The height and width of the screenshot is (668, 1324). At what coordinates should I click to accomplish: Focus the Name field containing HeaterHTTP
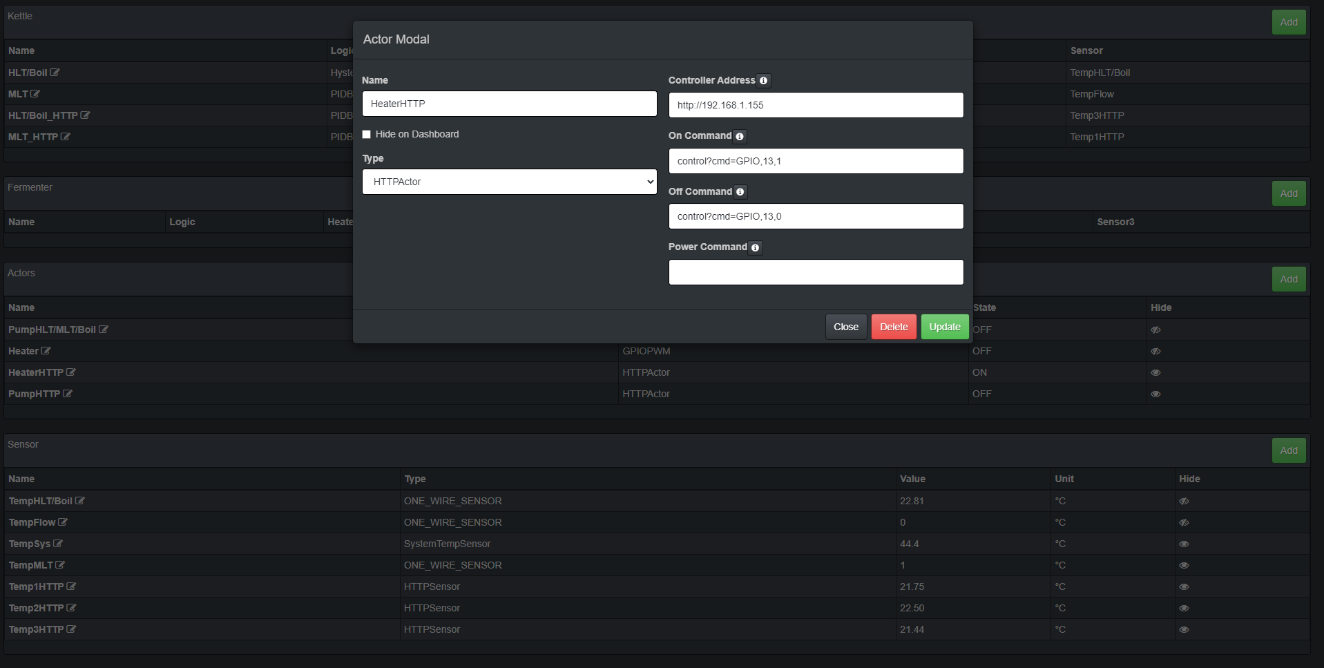pos(510,104)
